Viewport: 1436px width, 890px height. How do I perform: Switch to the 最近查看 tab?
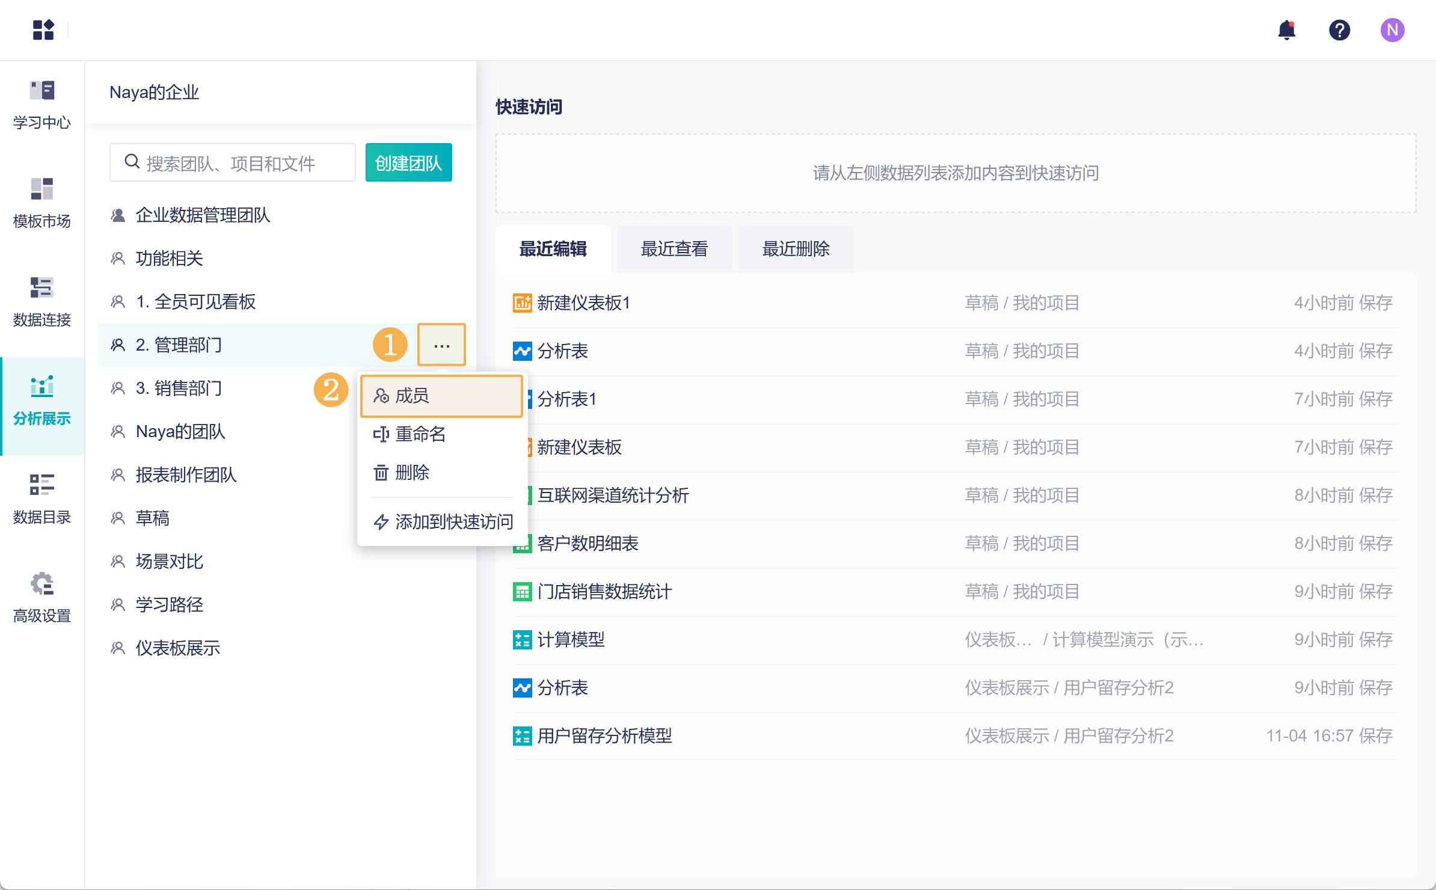tap(674, 249)
